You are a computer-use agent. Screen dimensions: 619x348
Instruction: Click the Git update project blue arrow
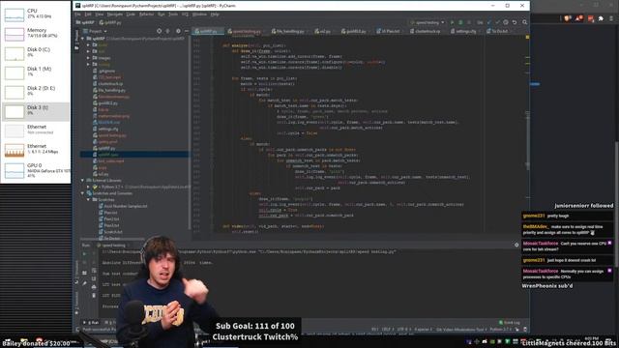tap(489, 22)
